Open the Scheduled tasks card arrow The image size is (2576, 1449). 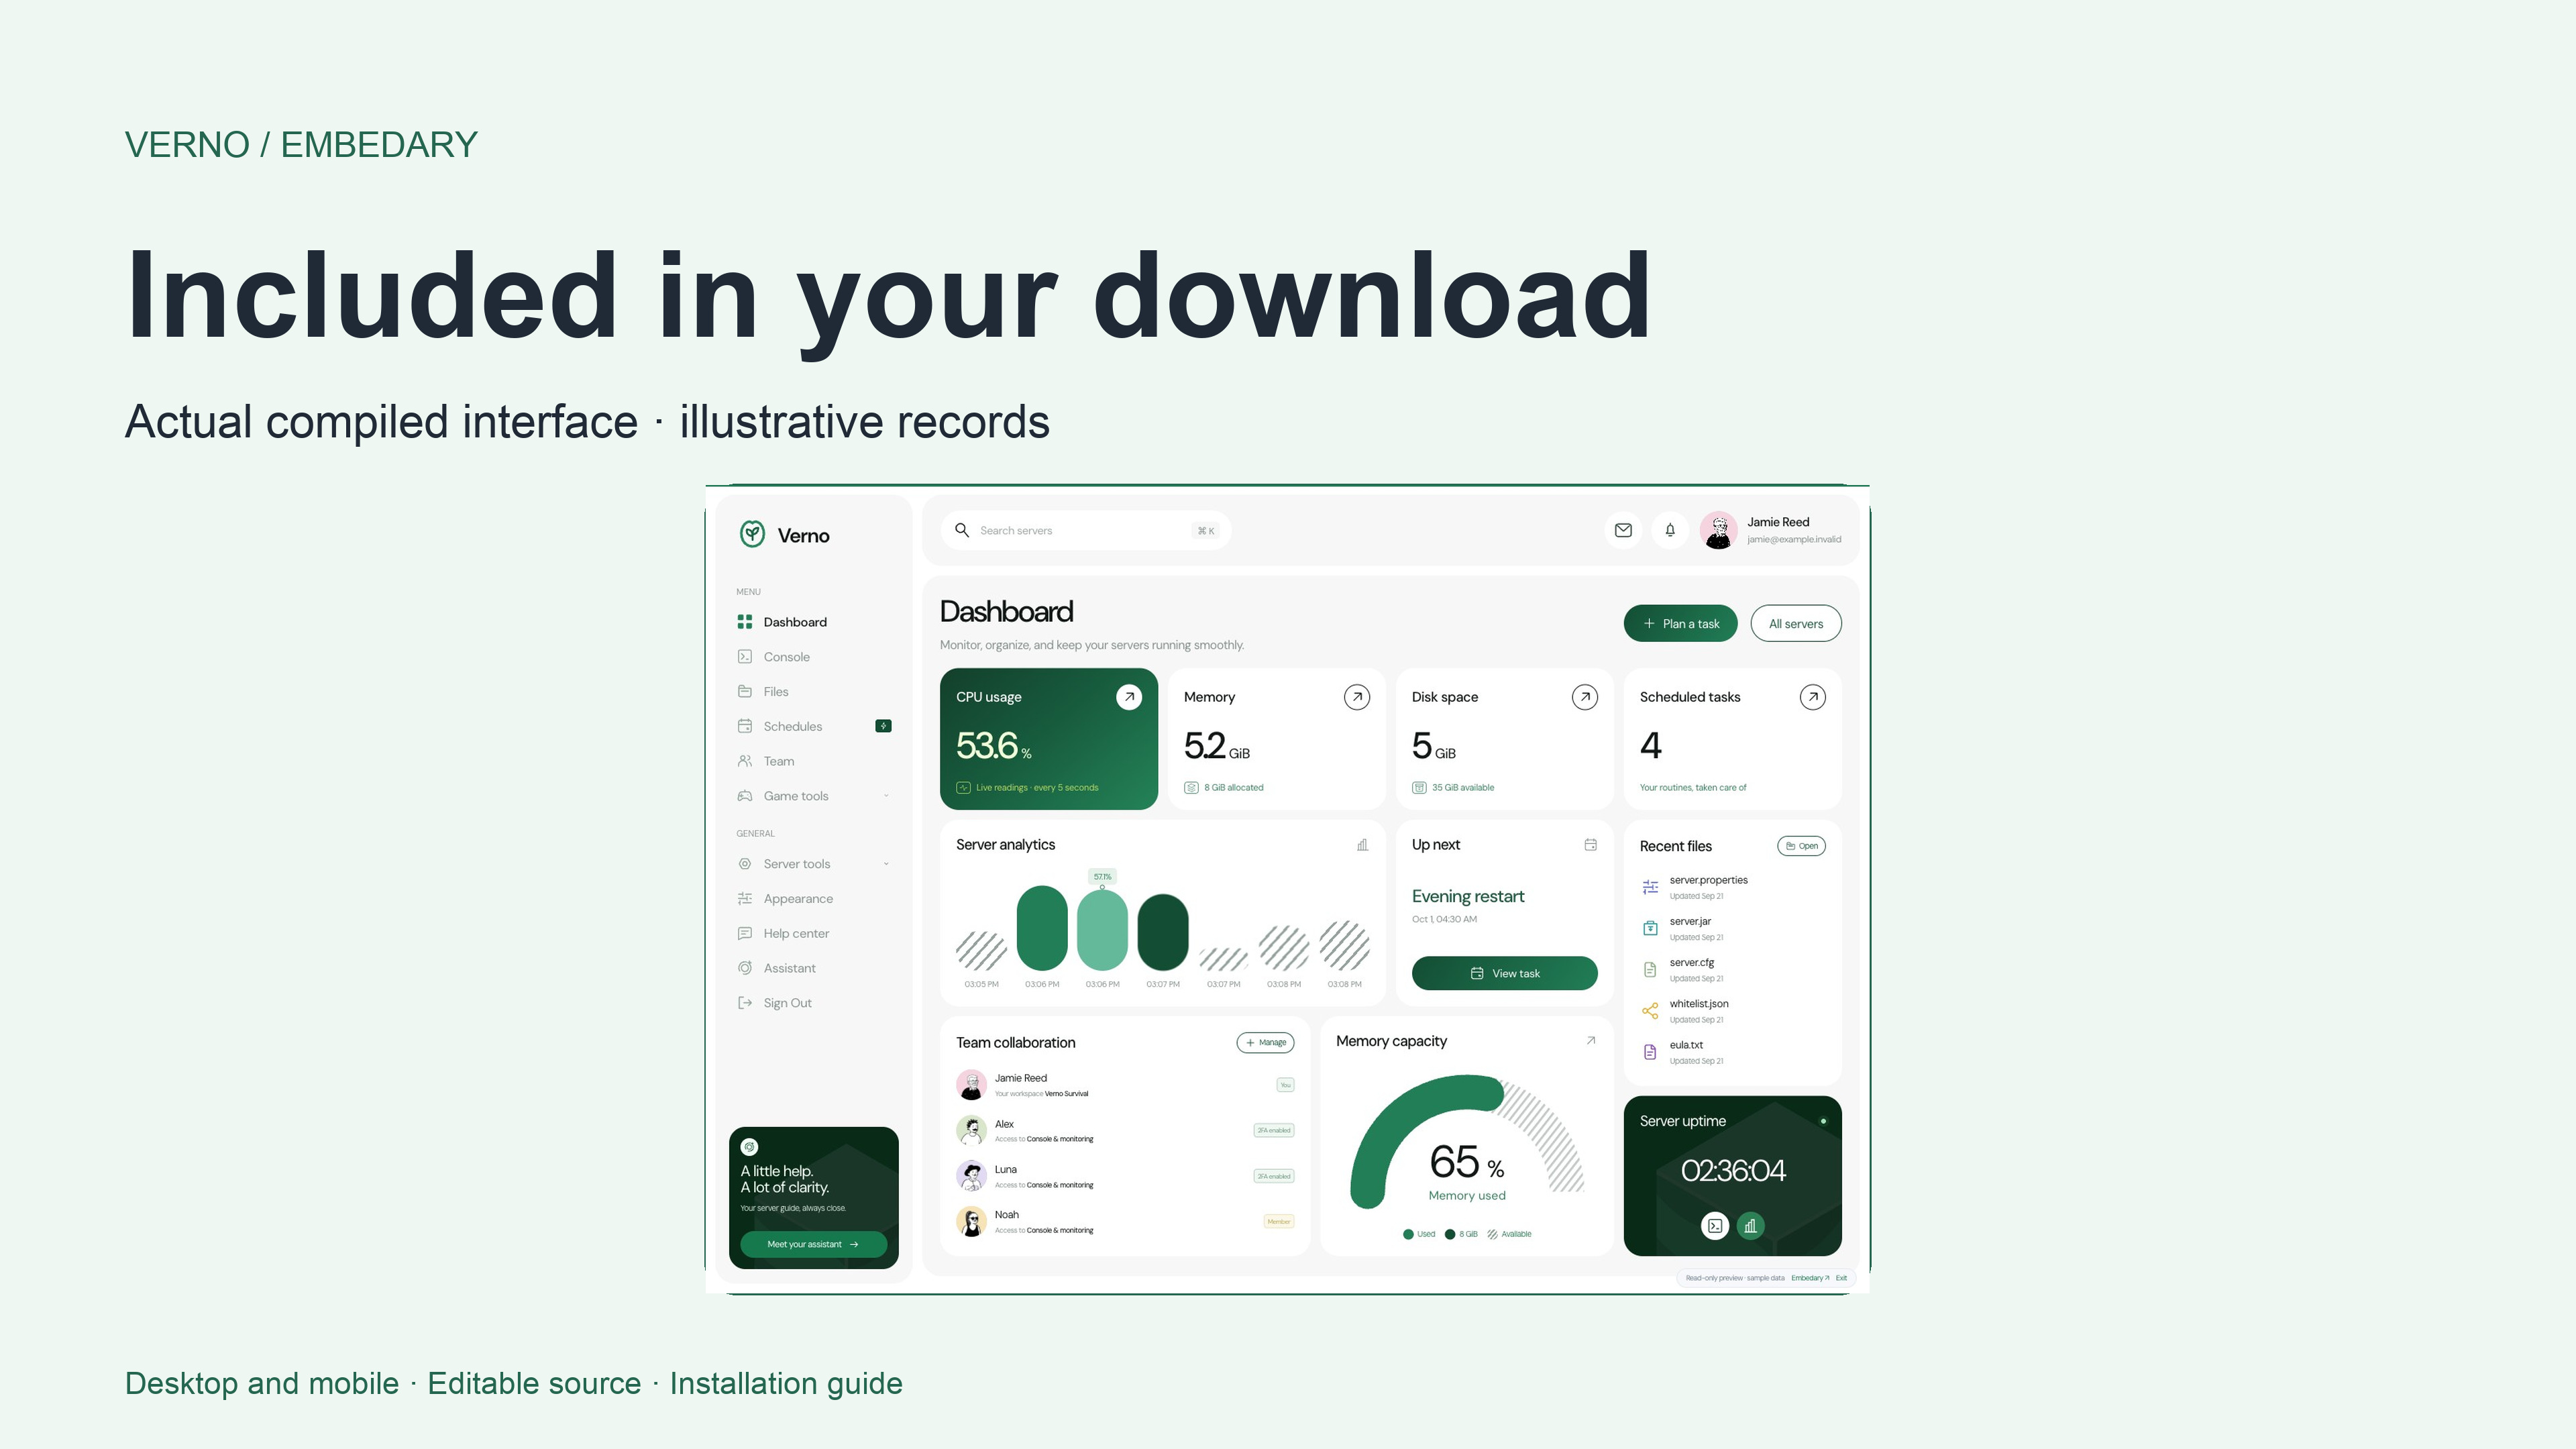click(x=1813, y=697)
